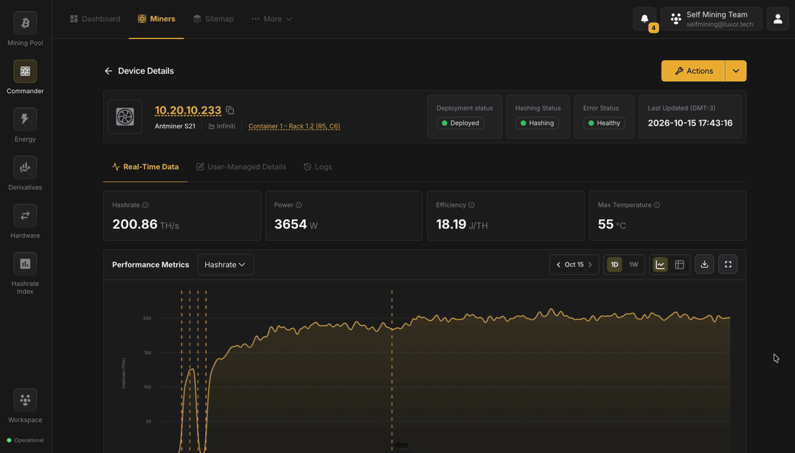Image resolution: width=795 pixels, height=453 pixels.
Task: Show info for Max Temperature metric
Action: coord(657,205)
